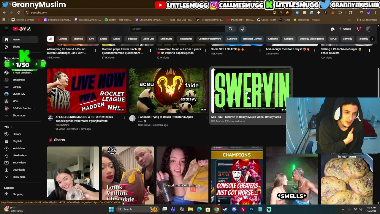Viewport: 380px width, 214px height.
Task: Go back in the browser
Action: pyautogui.click(x=4, y=12)
